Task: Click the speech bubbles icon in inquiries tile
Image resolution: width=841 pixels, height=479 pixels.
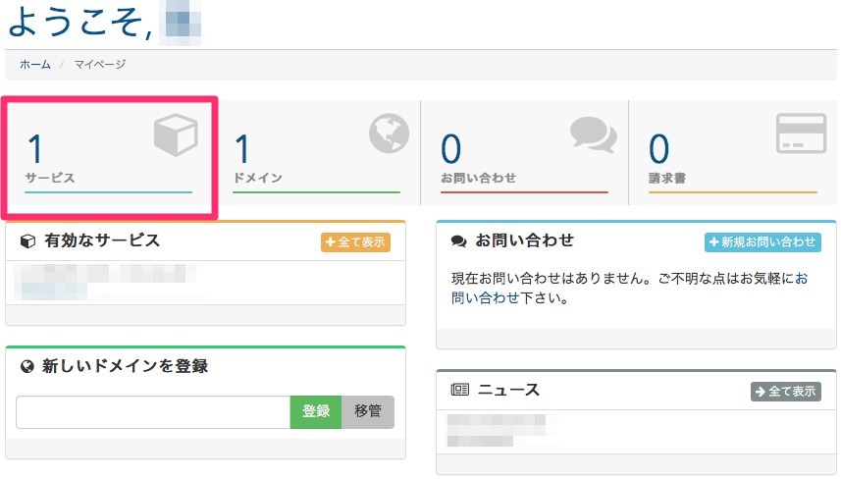Action: pos(593,134)
